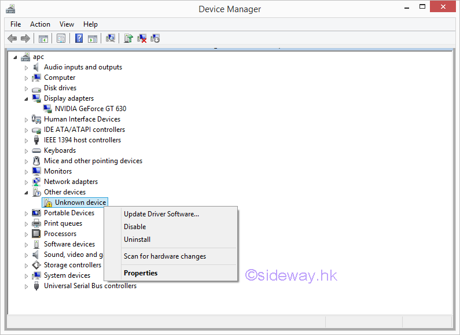The height and width of the screenshot is (335, 460).
Task: Click the Properties toolbar icon
Action: 61,39
